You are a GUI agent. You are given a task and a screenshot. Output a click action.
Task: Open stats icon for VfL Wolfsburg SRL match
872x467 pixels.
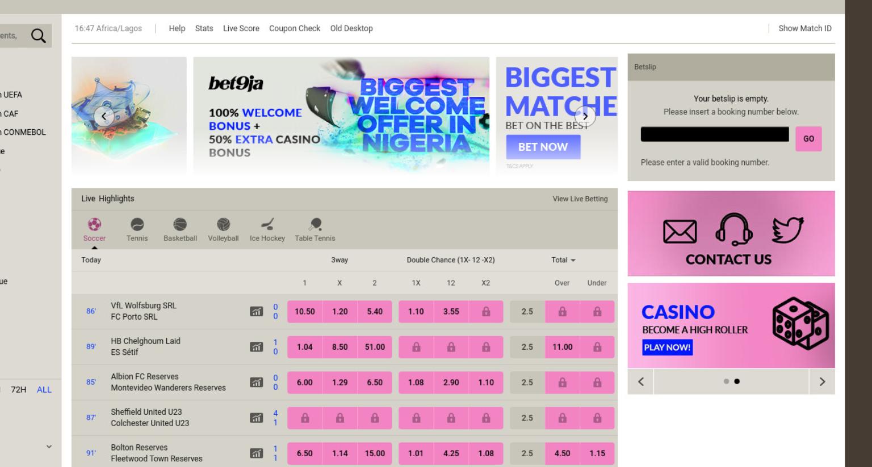tap(257, 311)
